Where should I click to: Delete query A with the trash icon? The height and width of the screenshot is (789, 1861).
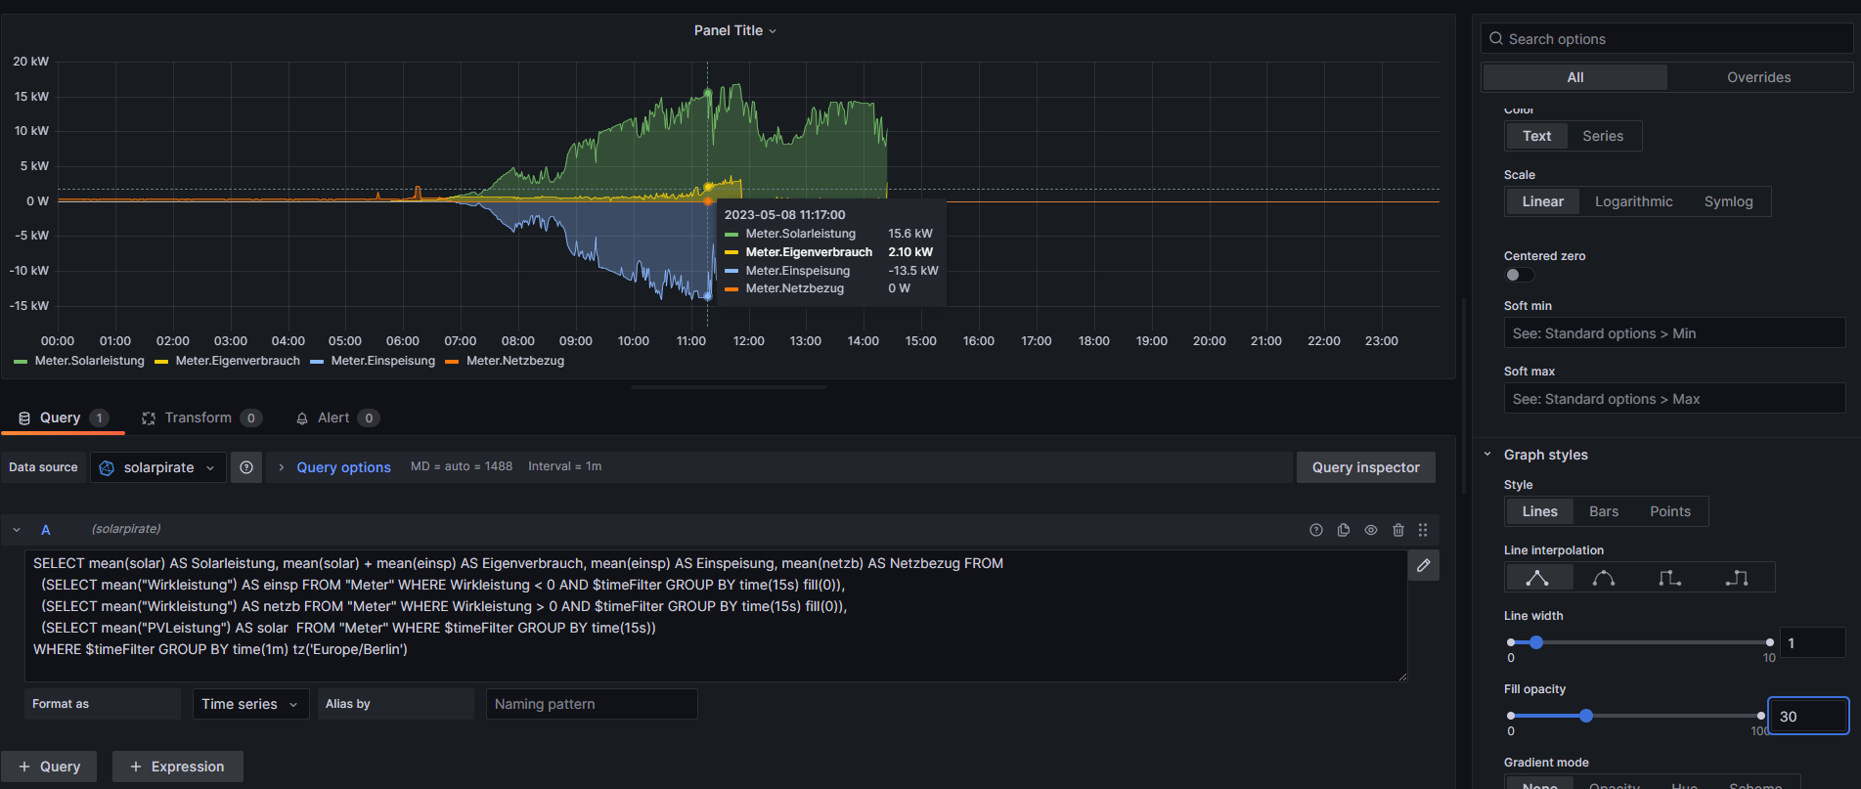point(1397,530)
